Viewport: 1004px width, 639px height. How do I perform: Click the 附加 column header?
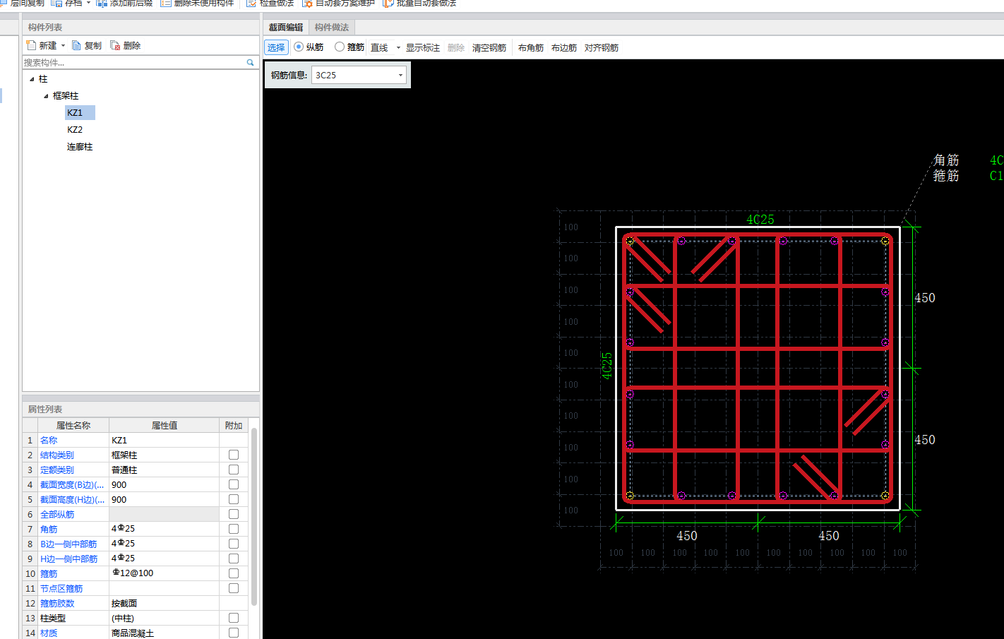tap(234, 425)
